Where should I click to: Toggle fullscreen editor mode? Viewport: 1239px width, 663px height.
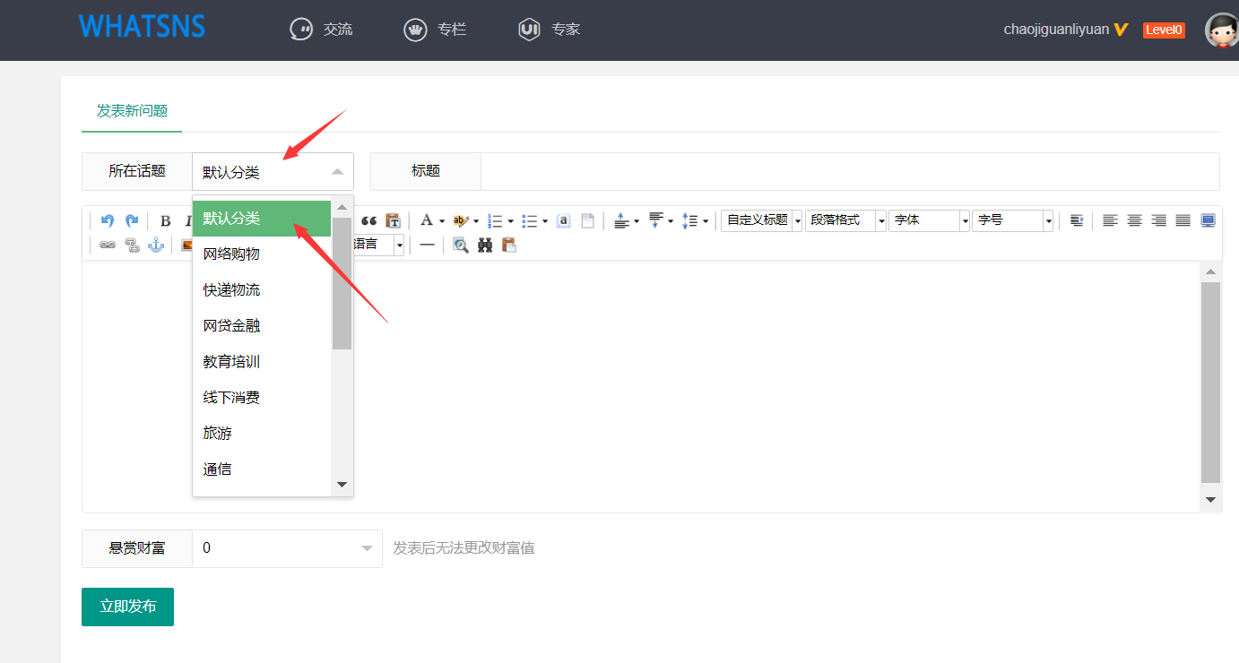(x=1208, y=220)
